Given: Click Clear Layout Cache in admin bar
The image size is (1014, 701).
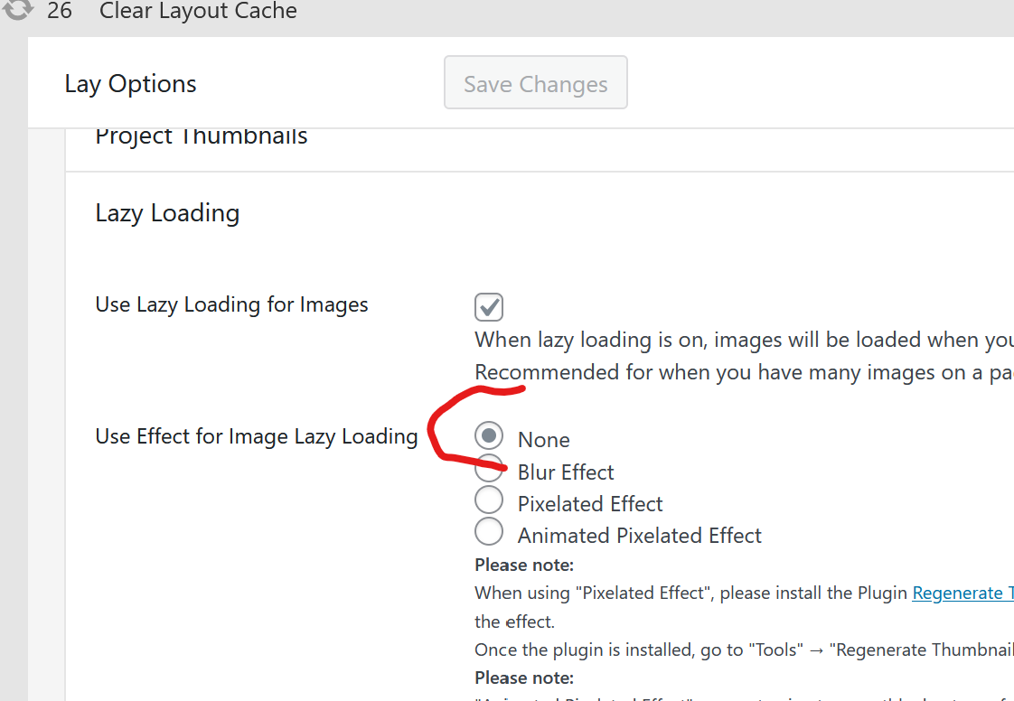Looking at the screenshot, I should tap(198, 12).
